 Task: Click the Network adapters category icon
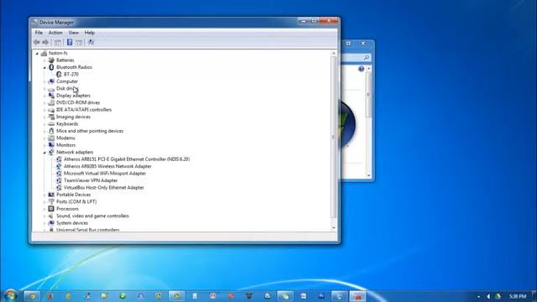51,152
